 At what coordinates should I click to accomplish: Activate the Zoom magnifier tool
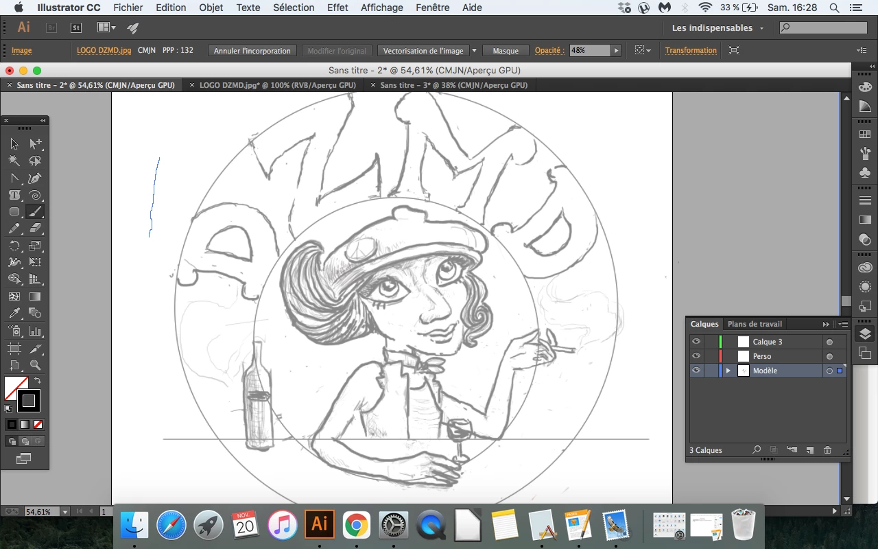click(35, 365)
